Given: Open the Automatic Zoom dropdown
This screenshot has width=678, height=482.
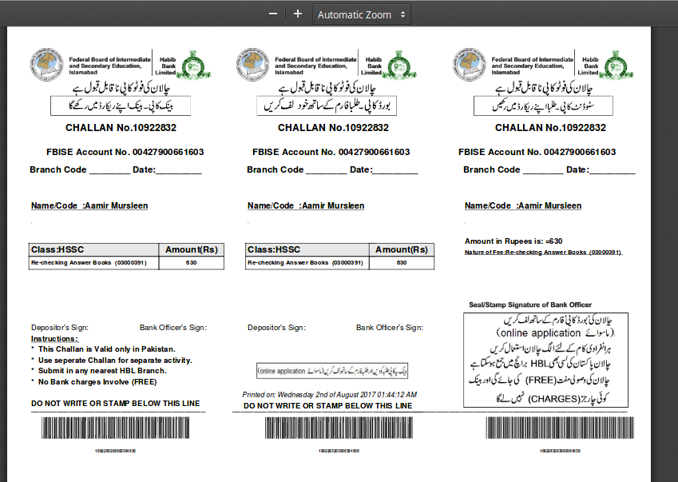Looking at the screenshot, I should (362, 14).
